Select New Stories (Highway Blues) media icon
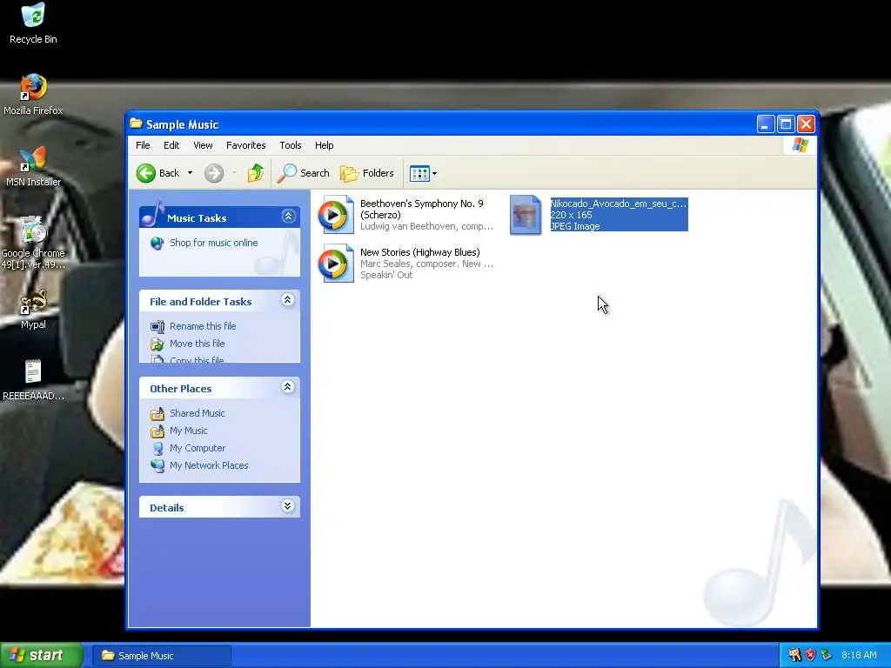This screenshot has width=891, height=668. 336,263
